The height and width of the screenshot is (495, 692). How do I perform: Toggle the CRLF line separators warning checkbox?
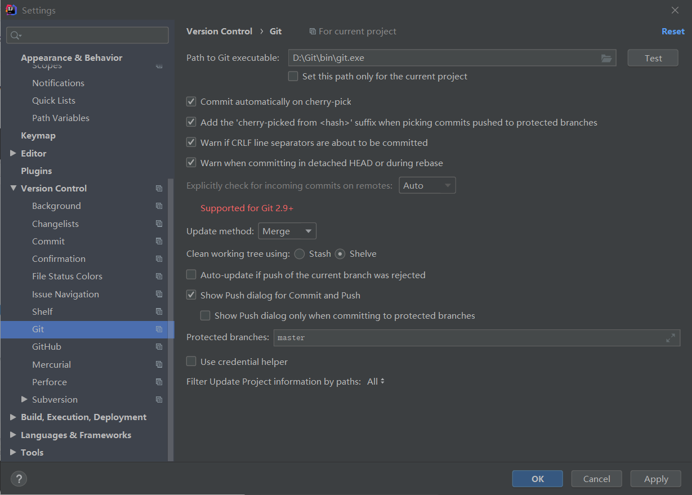point(191,142)
